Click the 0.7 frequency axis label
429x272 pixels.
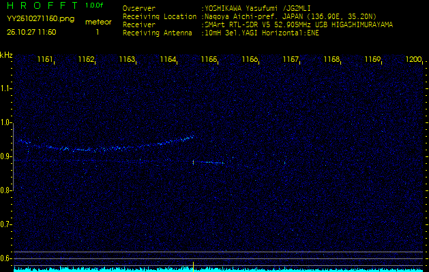(6, 224)
